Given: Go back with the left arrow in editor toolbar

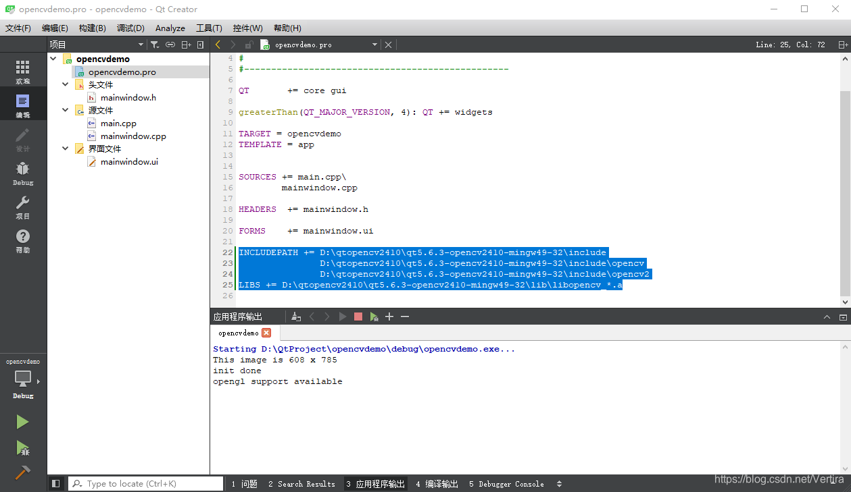Looking at the screenshot, I should (218, 45).
